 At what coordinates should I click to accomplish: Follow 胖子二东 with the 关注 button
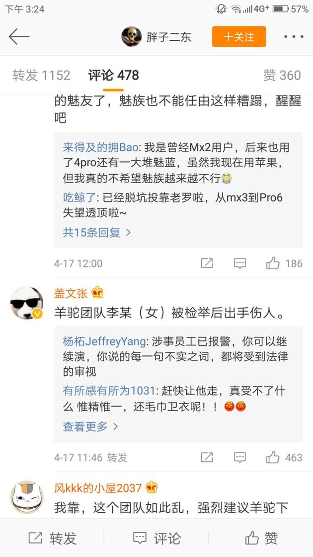point(239,37)
